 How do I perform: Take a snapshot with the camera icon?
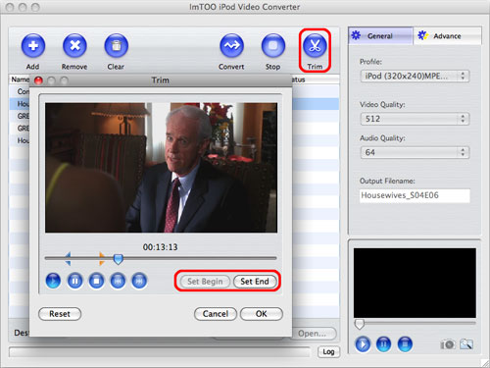click(447, 344)
